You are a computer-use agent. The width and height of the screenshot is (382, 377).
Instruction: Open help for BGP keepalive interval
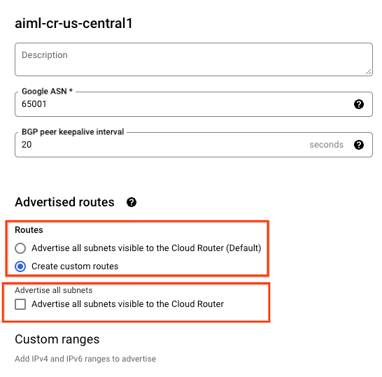[359, 145]
